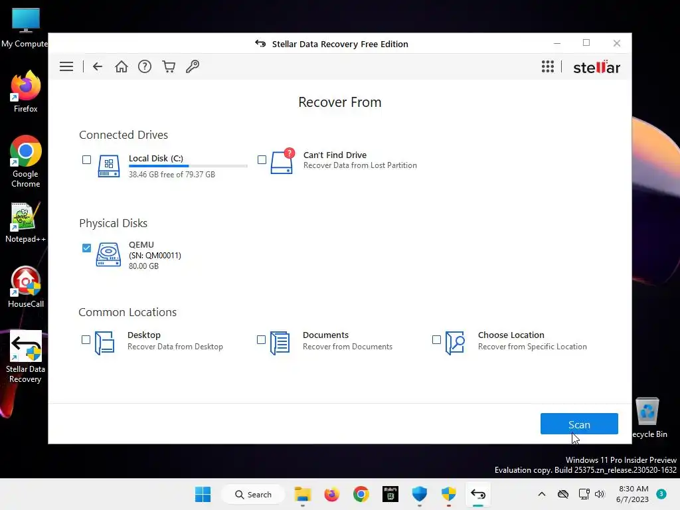
Task: Click the network tray icon
Action: pyautogui.click(x=584, y=494)
